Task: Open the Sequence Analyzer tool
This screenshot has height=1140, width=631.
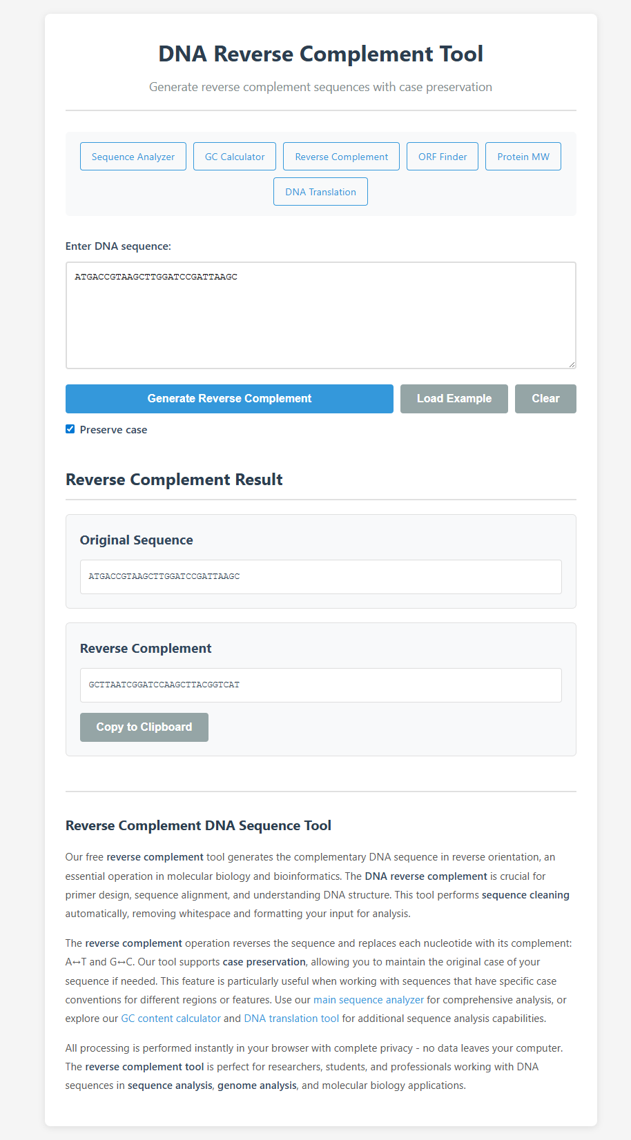Action: click(x=133, y=157)
